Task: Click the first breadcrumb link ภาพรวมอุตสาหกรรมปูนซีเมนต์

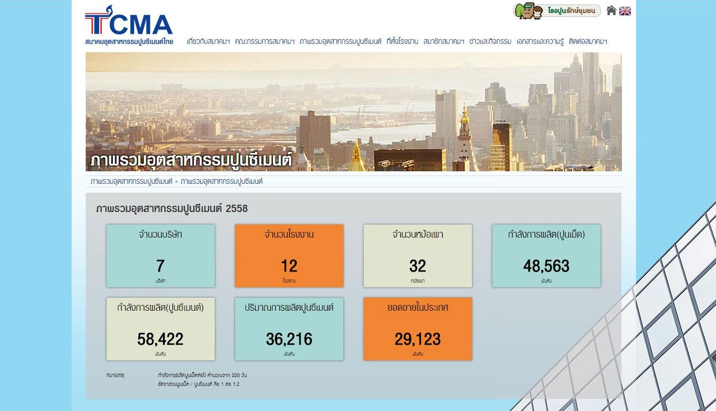Action: [x=131, y=181]
